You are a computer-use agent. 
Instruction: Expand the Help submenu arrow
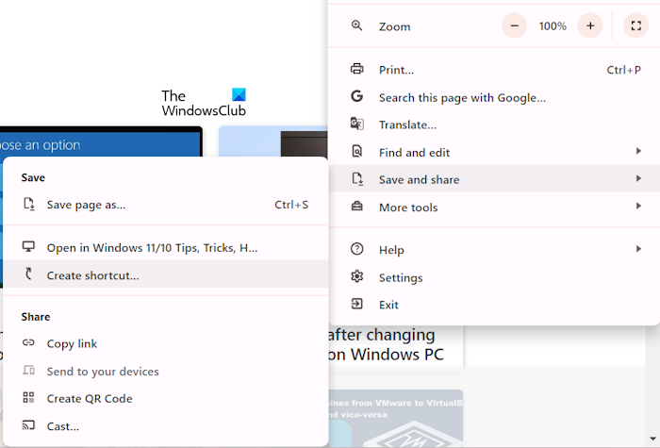click(638, 250)
